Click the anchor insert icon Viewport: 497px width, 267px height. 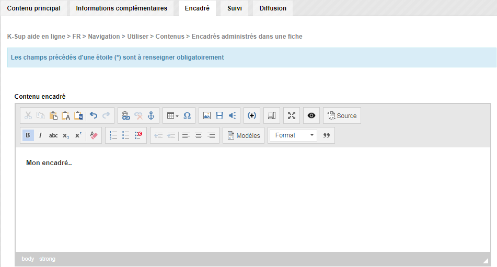point(151,115)
